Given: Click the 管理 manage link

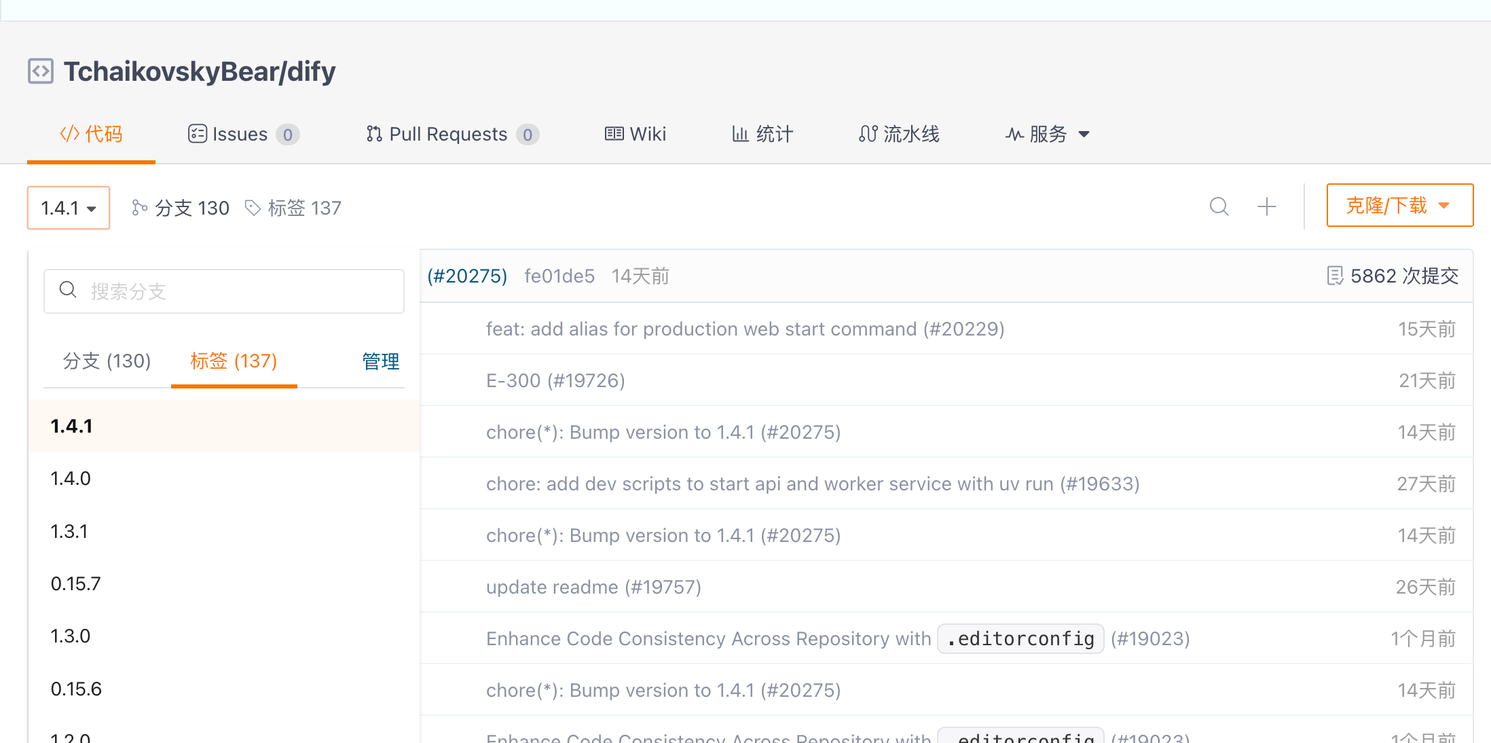Looking at the screenshot, I should pyautogui.click(x=381, y=361).
